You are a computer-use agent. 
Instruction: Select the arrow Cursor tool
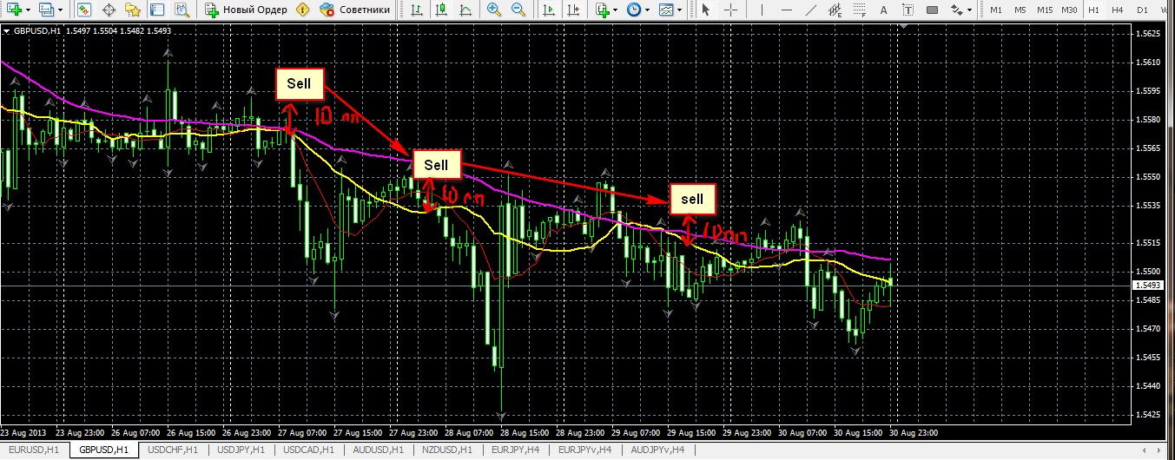[x=706, y=10]
